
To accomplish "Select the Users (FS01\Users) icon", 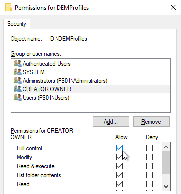I will [18, 98].
